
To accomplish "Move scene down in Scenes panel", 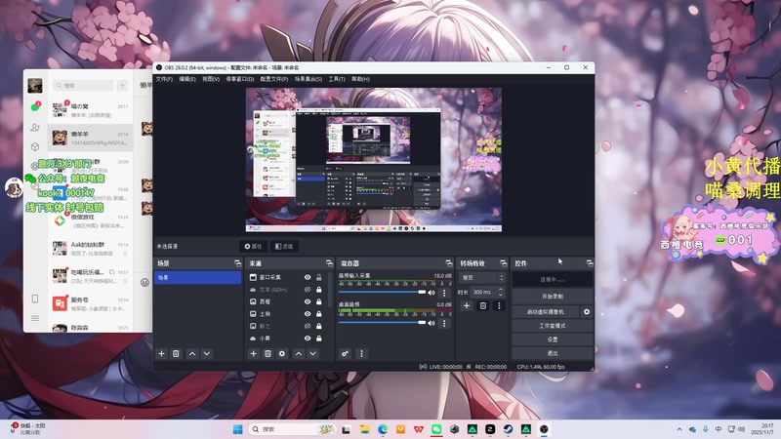I will tap(207, 353).
